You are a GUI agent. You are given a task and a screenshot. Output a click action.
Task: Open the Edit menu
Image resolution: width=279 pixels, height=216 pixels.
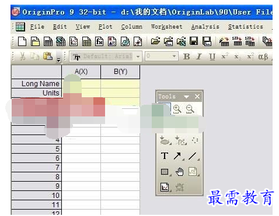(x=60, y=27)
